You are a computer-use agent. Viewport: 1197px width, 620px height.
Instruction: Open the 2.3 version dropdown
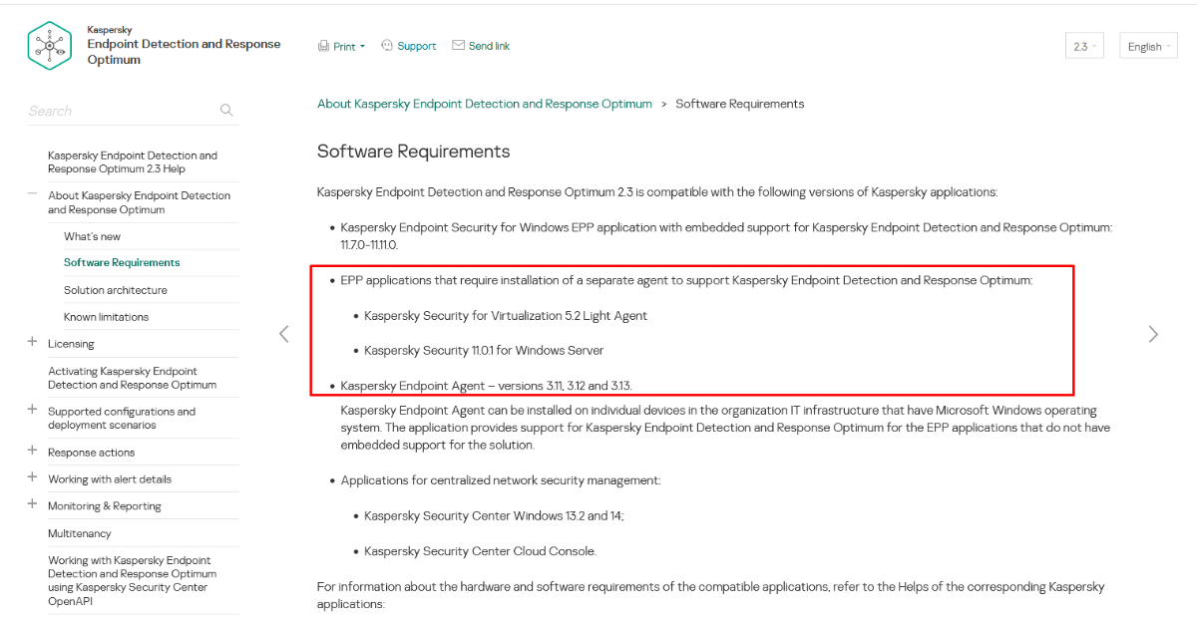[1084, 46]
